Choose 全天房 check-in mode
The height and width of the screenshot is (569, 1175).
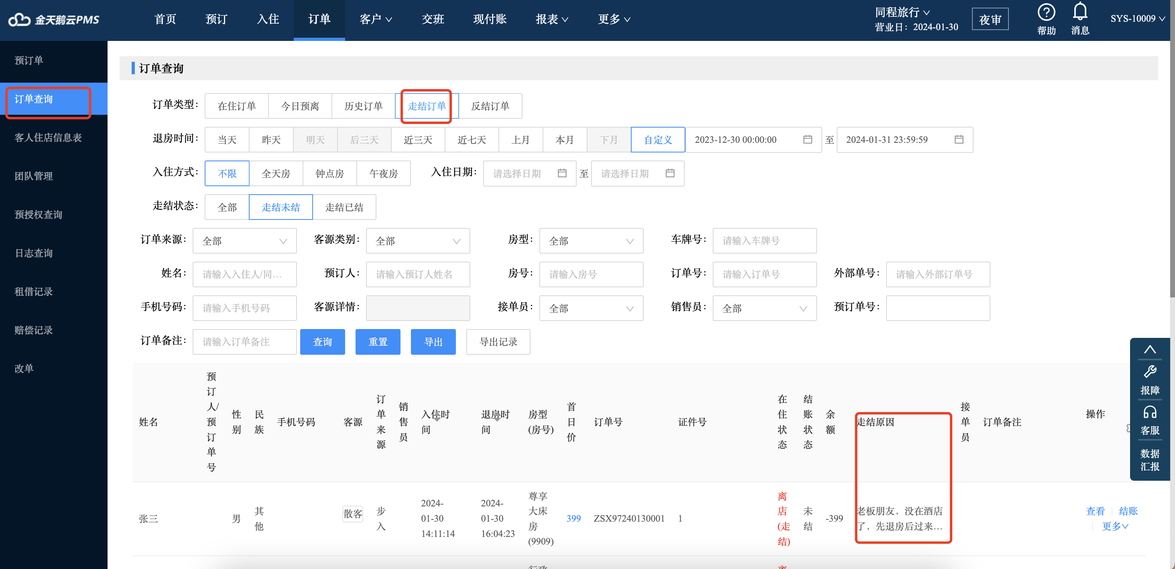click(276, 174)
